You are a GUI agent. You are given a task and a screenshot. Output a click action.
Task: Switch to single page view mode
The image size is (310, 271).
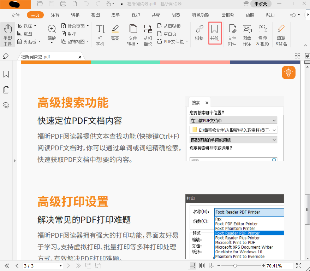point(192,266)
